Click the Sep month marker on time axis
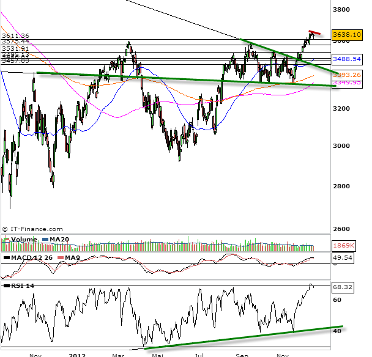 pos(242,353)
